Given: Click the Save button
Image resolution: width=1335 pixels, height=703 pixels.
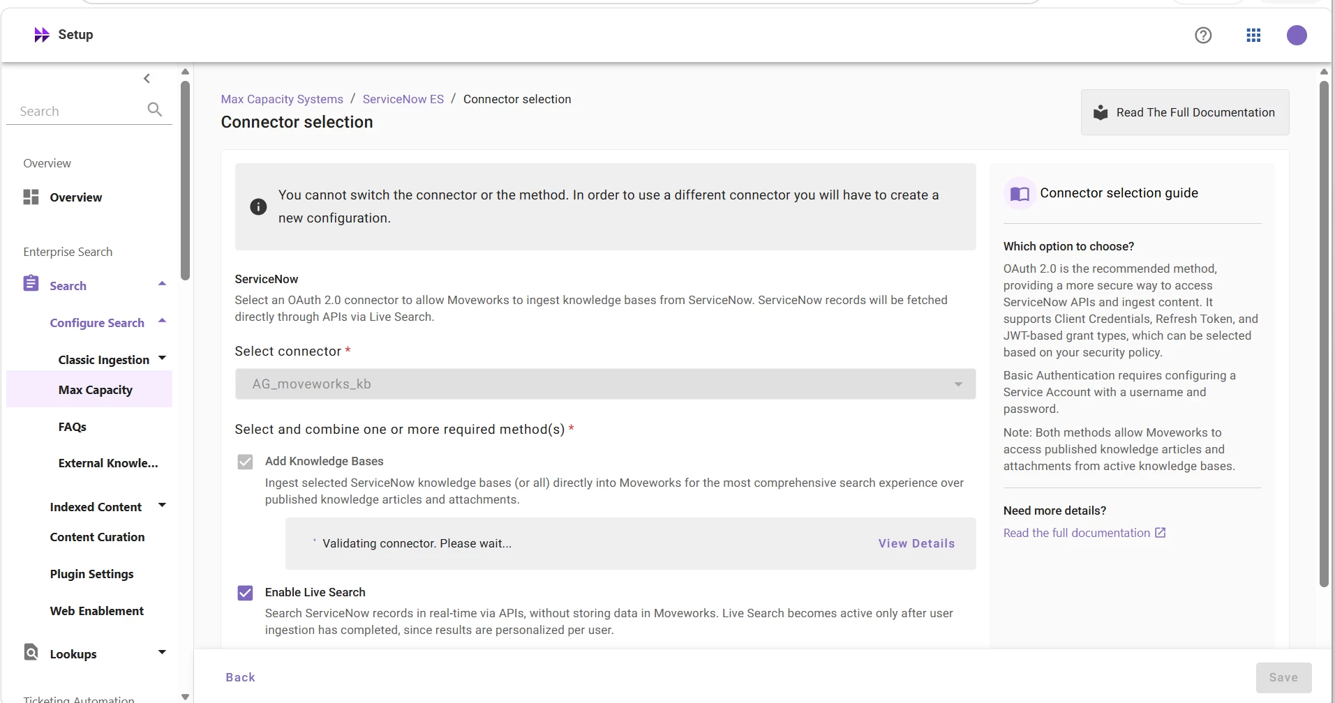Looking at the screenshot, I should pos(1283,677).
